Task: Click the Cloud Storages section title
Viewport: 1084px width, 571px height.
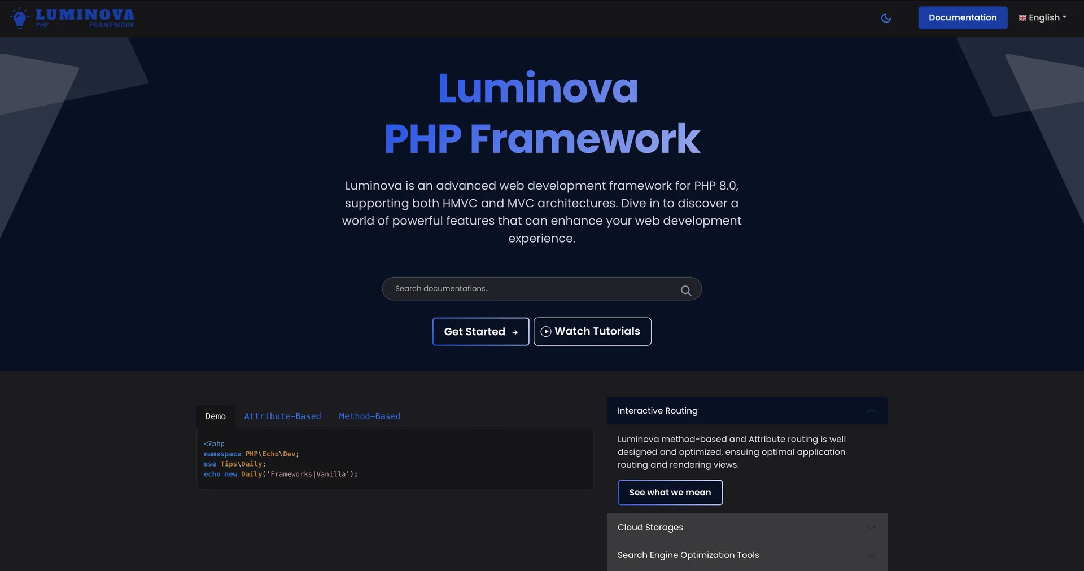Action: coord(650,527)
